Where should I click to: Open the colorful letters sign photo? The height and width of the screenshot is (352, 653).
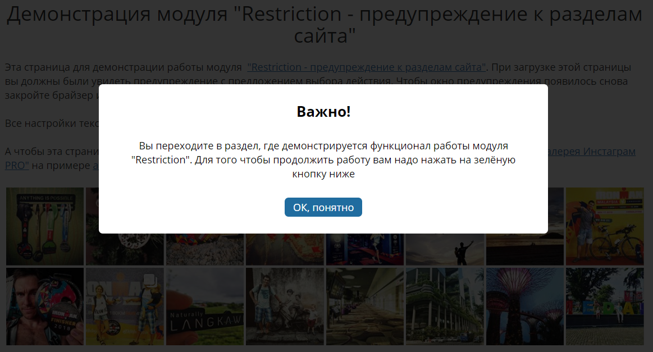[604, 307]
